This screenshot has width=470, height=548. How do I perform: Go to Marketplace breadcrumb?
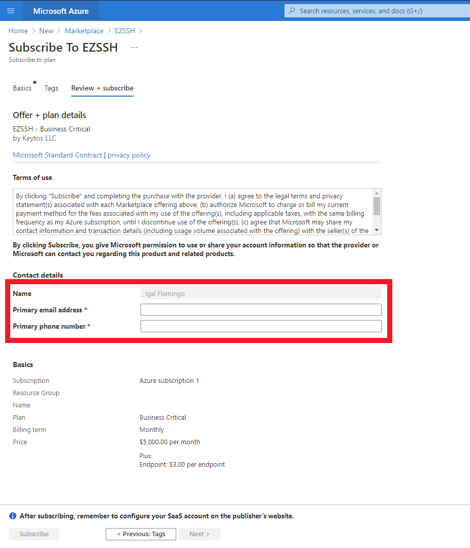(84, 31)
